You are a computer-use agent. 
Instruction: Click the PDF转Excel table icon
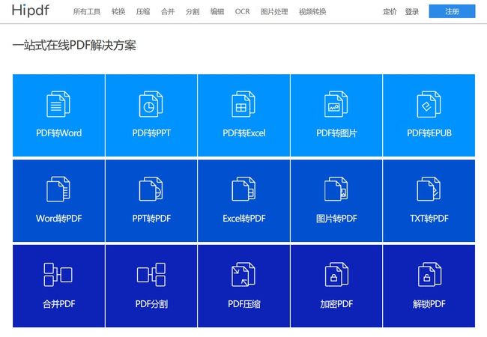(243, 104)
